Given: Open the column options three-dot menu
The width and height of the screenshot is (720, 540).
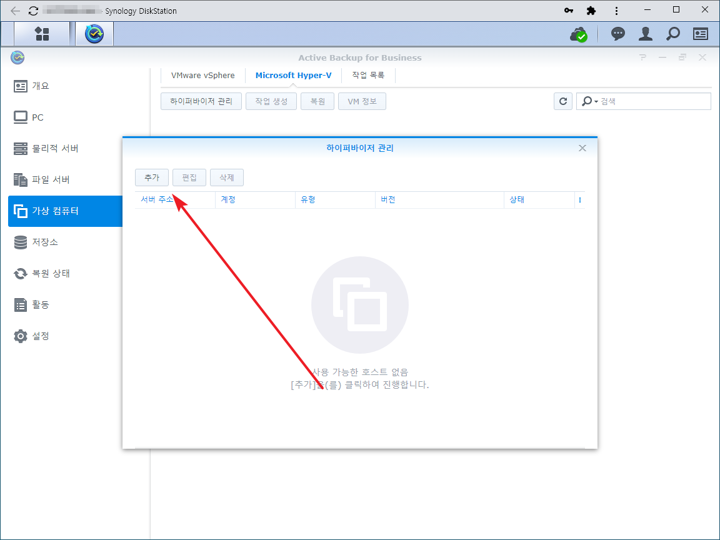Looking at the screenshot, I should coord(580,200).
